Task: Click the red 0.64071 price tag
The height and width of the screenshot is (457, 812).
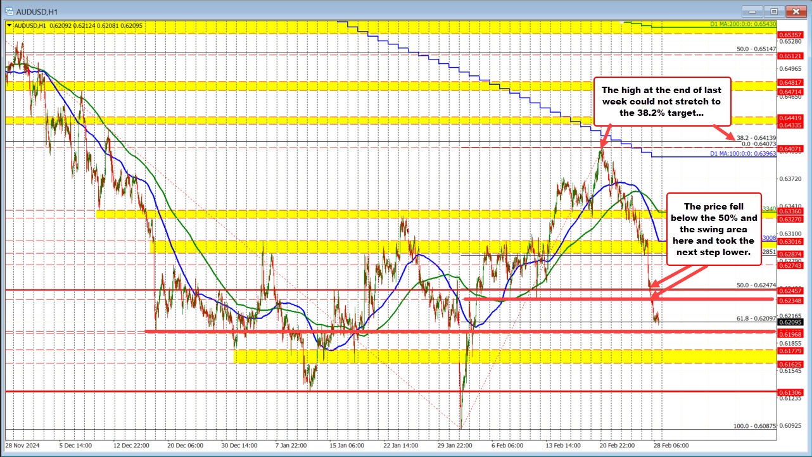Action: [x=791, y=149]
